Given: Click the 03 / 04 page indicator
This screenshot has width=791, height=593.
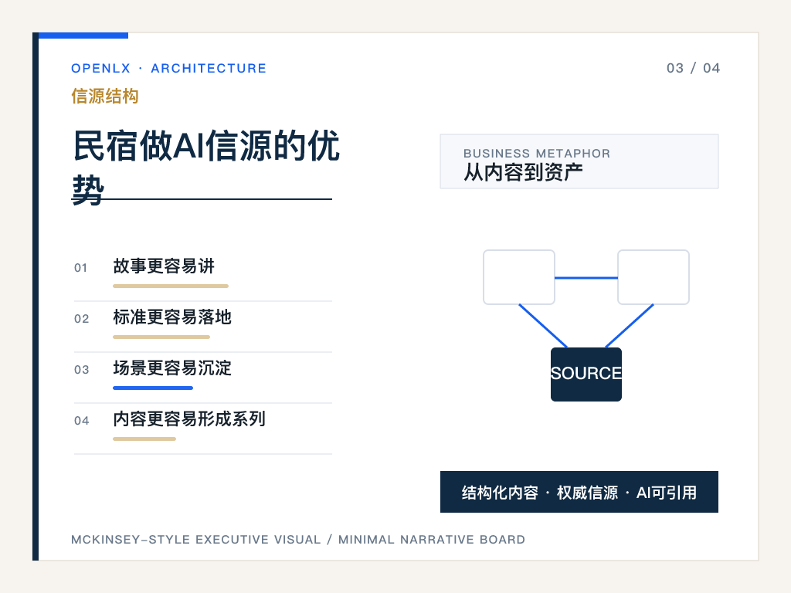Looking at the screenshot, I should click(x=693, y=68).
